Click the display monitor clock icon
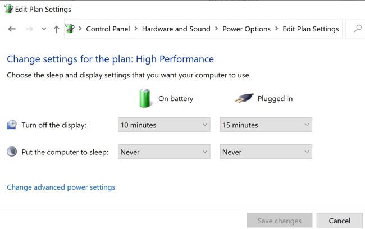The height and width of the screenshot is (229, 365). [x=12, y=125]
